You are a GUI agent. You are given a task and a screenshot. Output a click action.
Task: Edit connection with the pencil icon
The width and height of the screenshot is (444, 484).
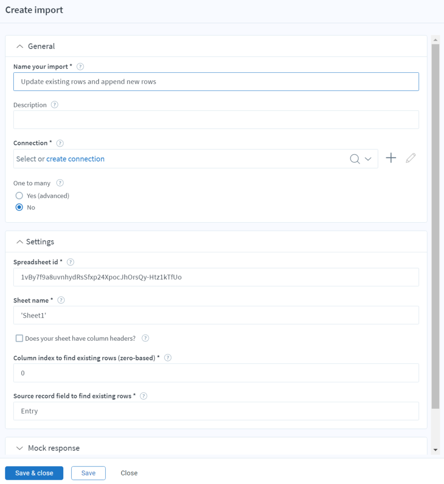[x=410, y=158]
